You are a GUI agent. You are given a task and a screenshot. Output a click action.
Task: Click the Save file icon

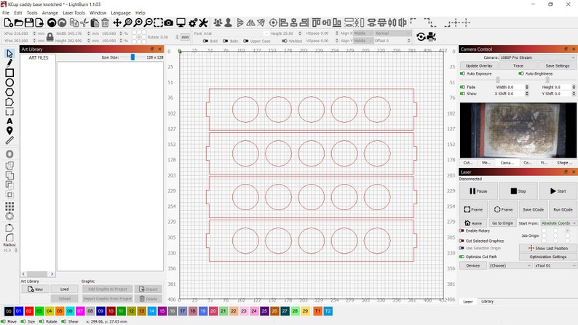point(28,23)
